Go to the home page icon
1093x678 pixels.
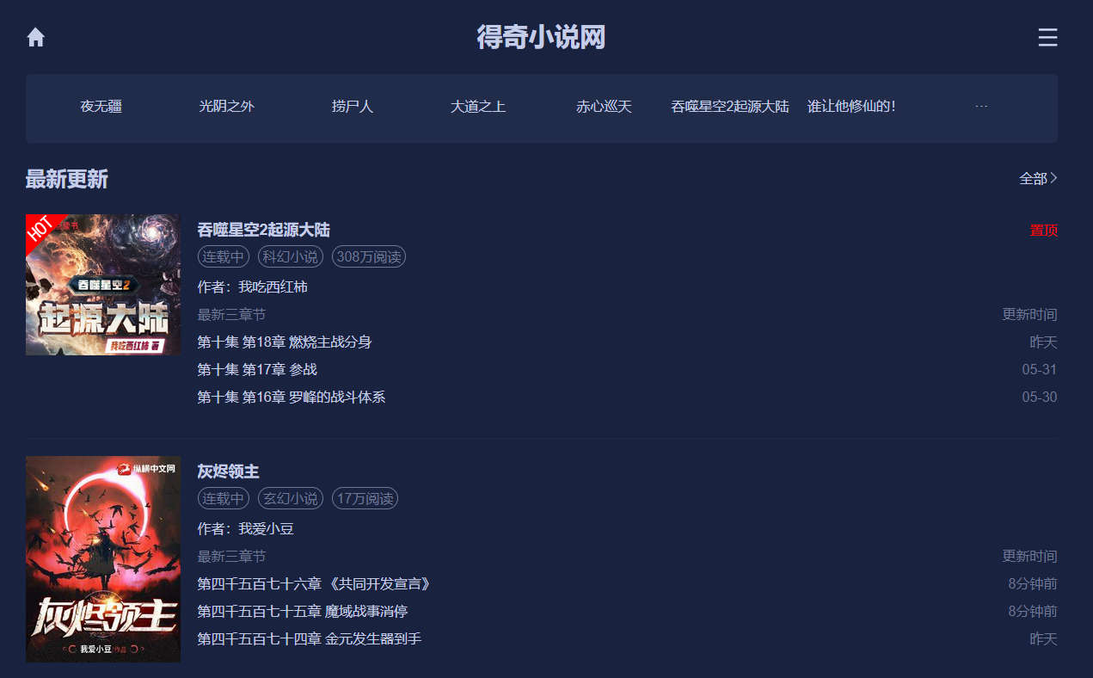(35, 37)
